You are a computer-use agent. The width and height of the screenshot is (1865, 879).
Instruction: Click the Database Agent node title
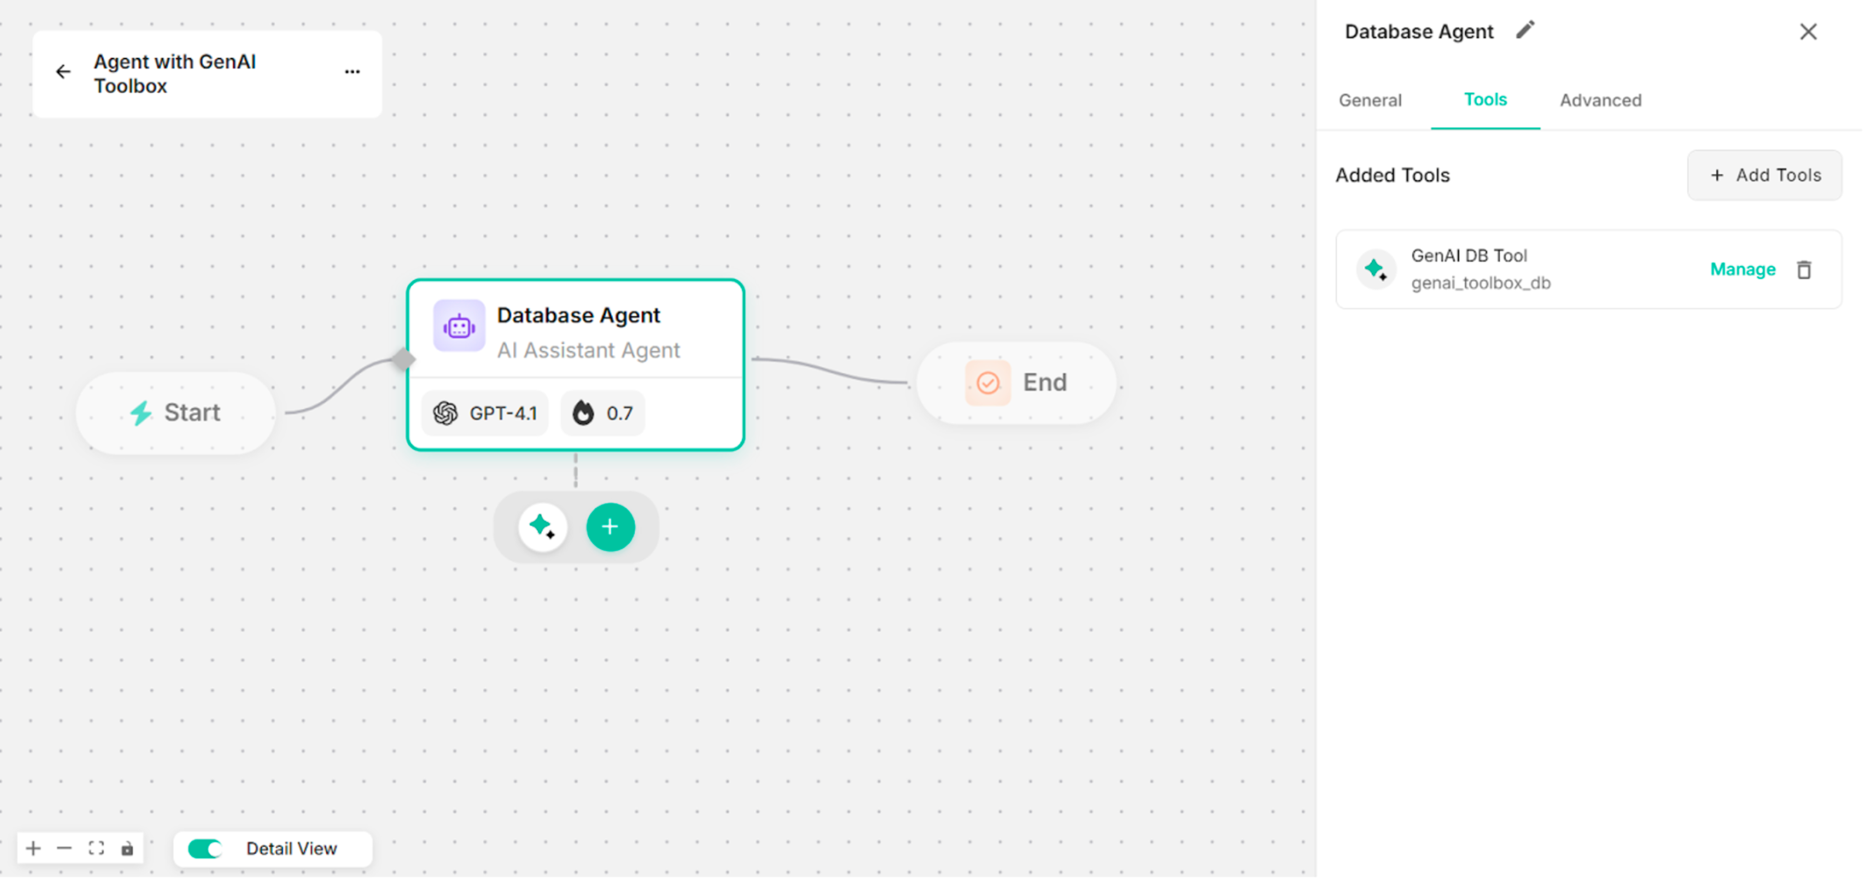click(578, 316)
